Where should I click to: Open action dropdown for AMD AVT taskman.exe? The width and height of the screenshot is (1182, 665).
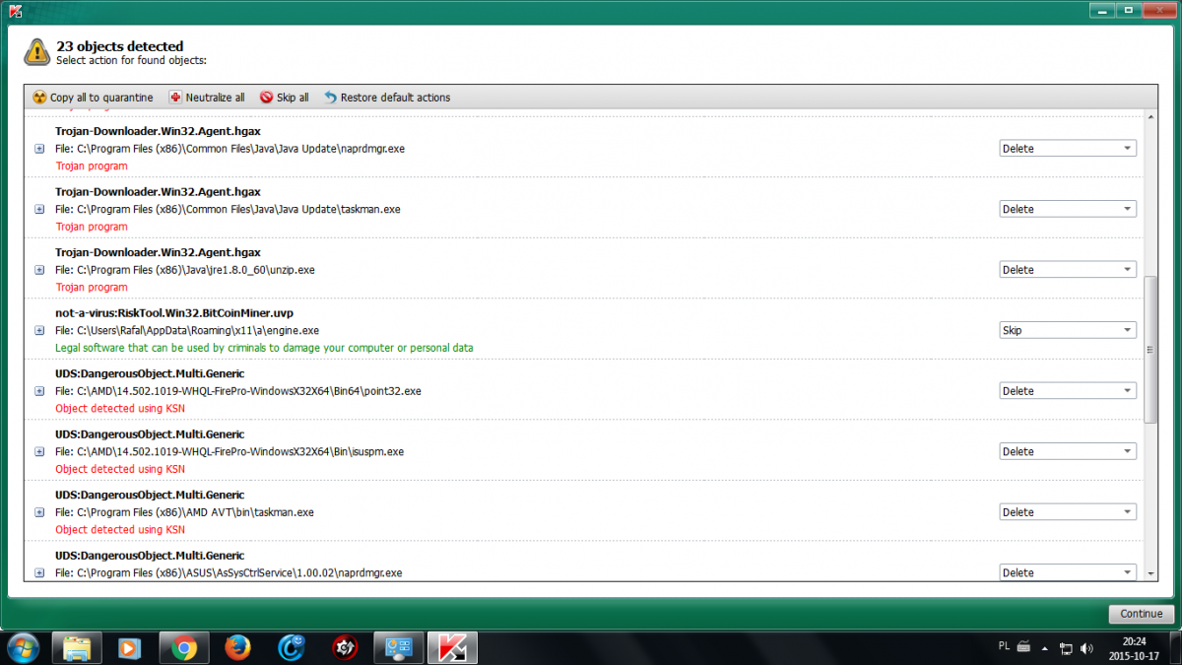coord(1068,512)
